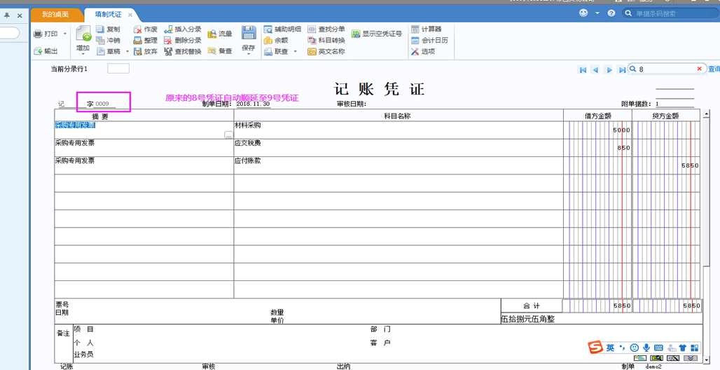The image size is (720, 370).
Task: Click the 冲销 (Reverse) toolbar icon
Action: 100,41
